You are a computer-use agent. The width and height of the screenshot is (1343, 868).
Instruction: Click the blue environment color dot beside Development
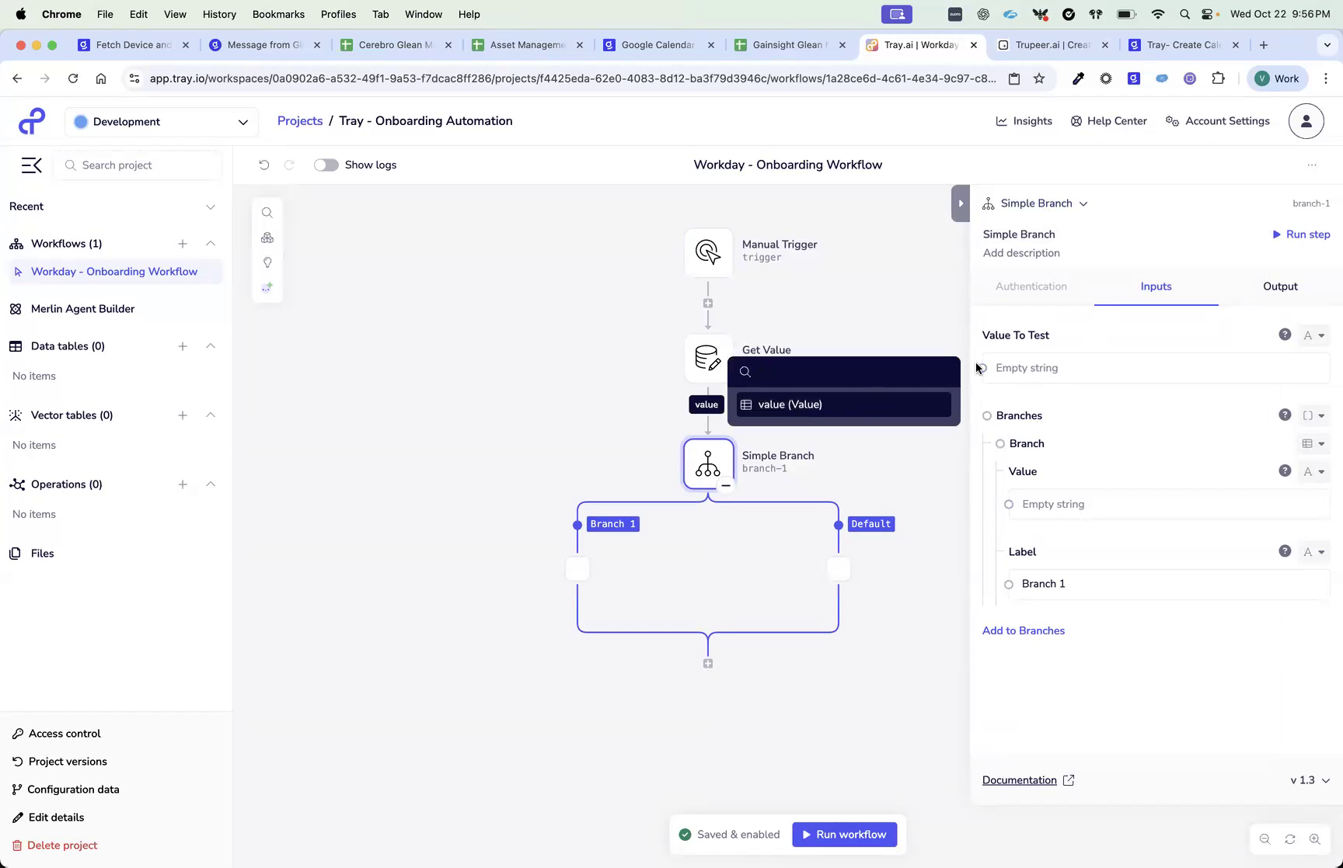tap(81, 122)
